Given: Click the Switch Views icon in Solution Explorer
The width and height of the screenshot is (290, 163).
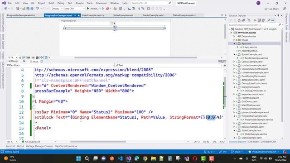Looking at the screenshot, I should tap(243, 20).
